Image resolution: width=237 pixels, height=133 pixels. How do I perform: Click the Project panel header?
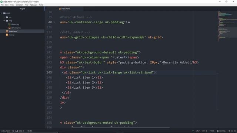click(22, 9)
